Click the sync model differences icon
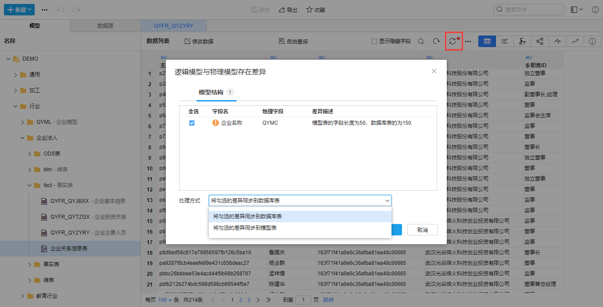 (453, 41)
